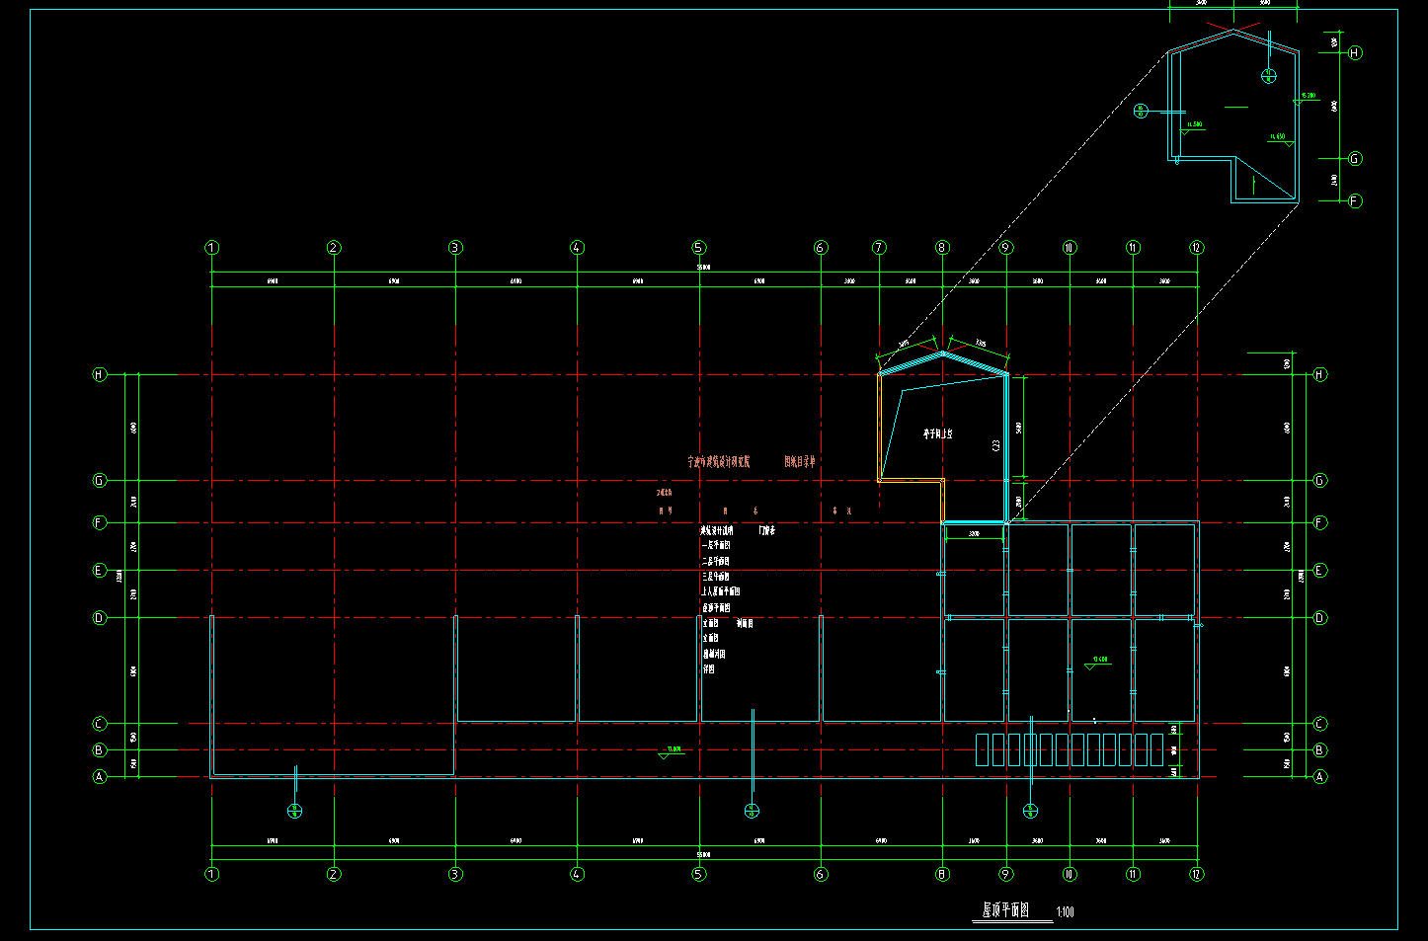Select the 门窗表 list entry
The image size is (1428, 941).
coord(766,530)
